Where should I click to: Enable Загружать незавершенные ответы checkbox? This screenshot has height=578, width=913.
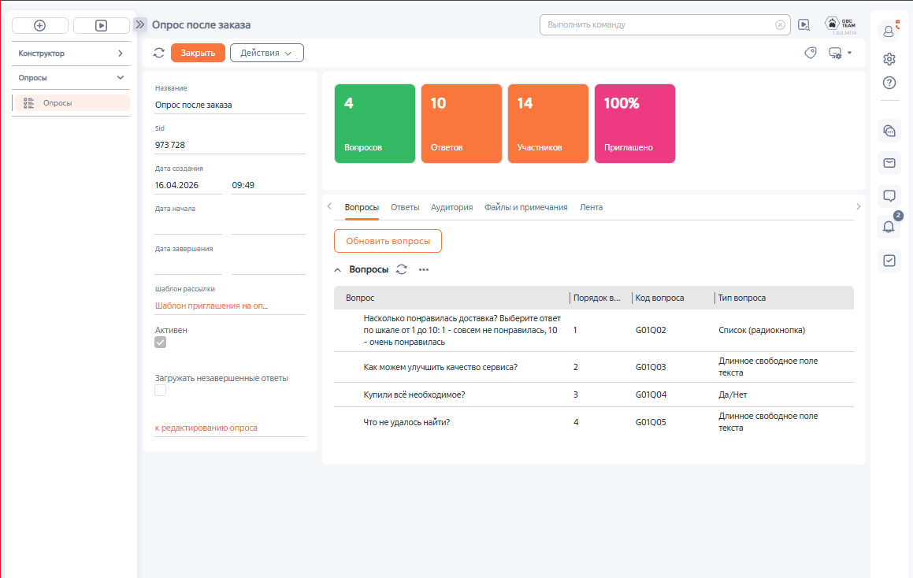coord(160,391)
